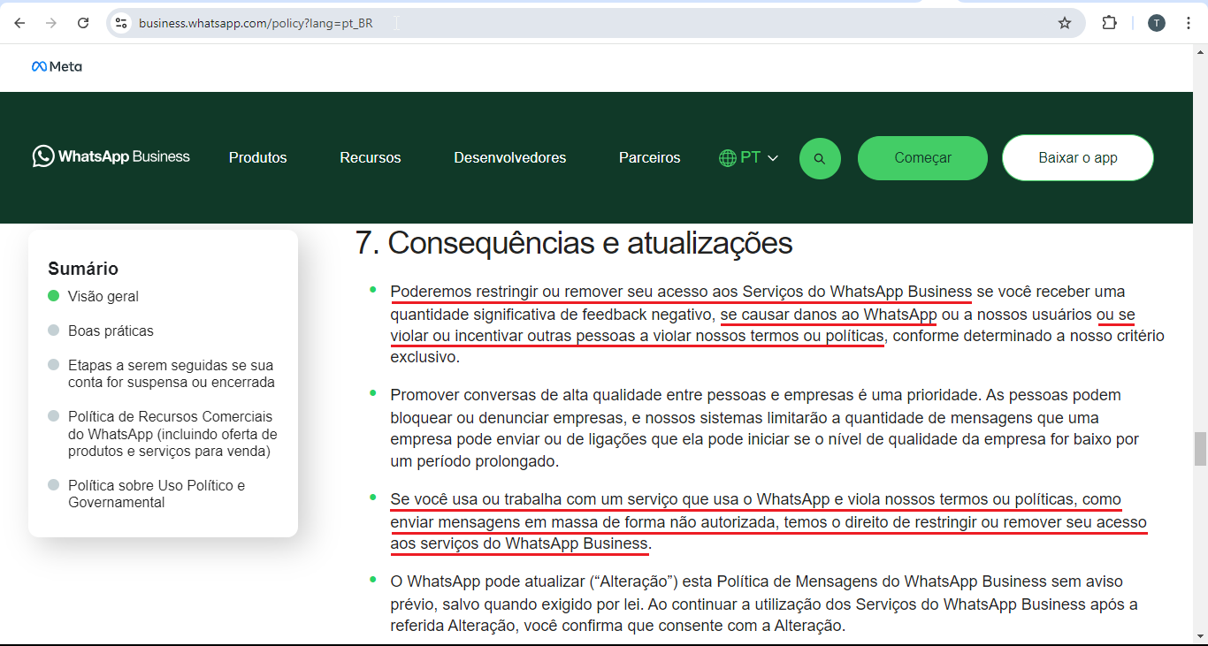
Task: Click paragraph starting 'Poderemos restringir ou remover'
Action: [x=776, y=324]
